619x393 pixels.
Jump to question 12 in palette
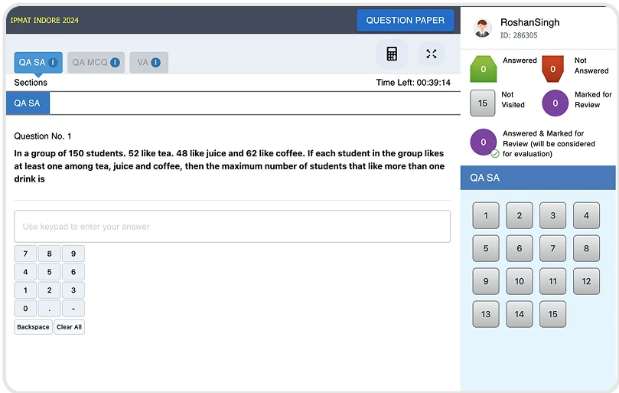586,281
